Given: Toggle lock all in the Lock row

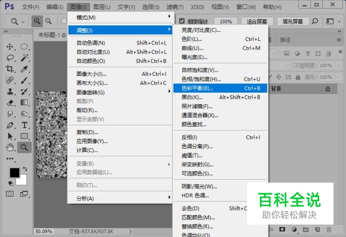Looking at the screenshot, I should (298, 77).
